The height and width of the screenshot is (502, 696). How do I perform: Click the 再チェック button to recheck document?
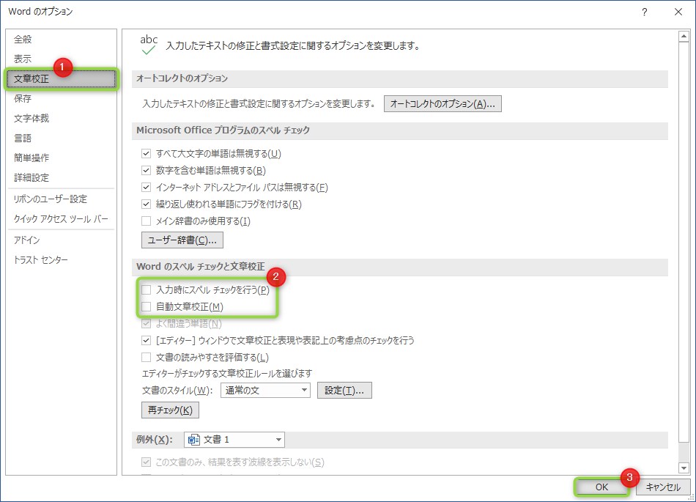170,410
